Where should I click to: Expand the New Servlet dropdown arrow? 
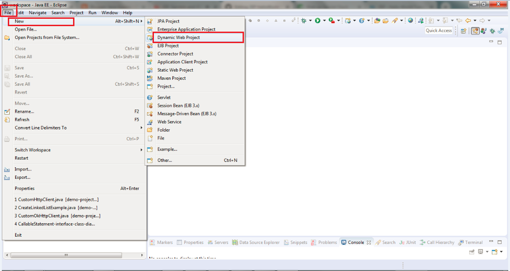coord(368,21)
